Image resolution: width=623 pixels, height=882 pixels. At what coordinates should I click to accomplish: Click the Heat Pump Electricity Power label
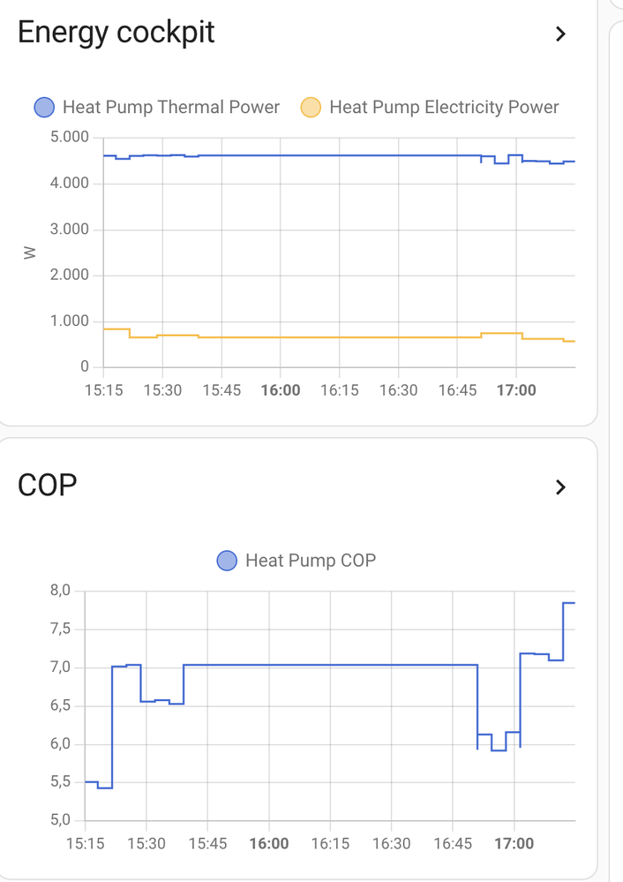coord(444,108)
